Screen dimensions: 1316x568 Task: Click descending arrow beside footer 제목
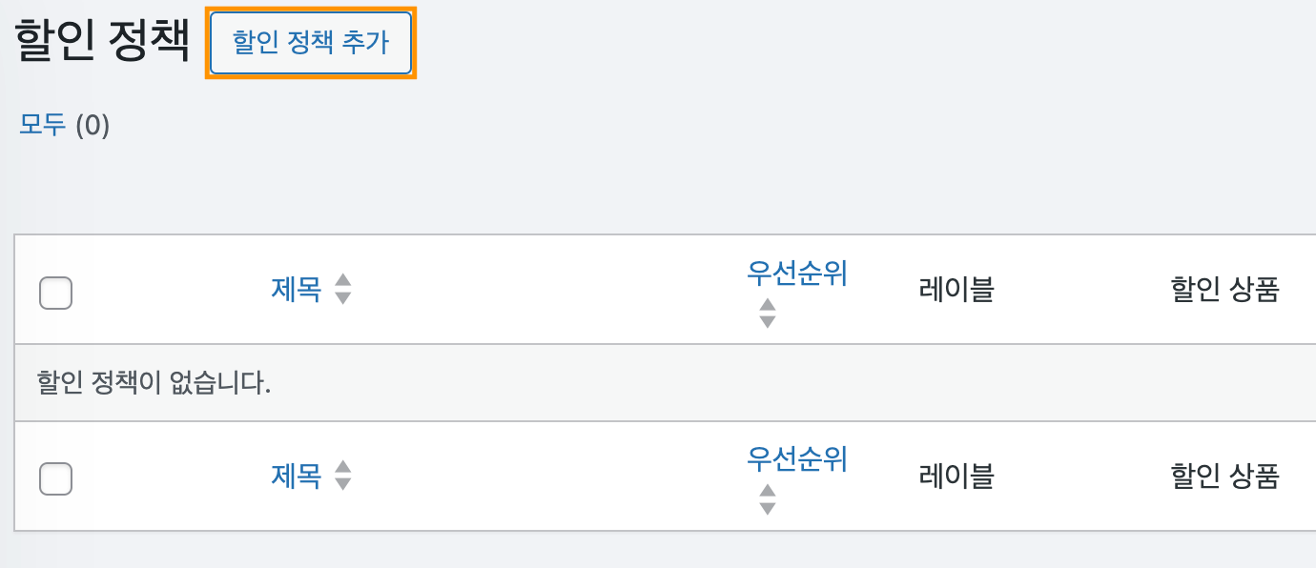343,483
